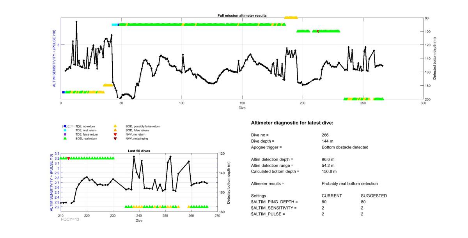Click the purple square TDE false return legend marker
Image resolution: width=468 pixels, height=238 pixels.
tap(65, 134)
